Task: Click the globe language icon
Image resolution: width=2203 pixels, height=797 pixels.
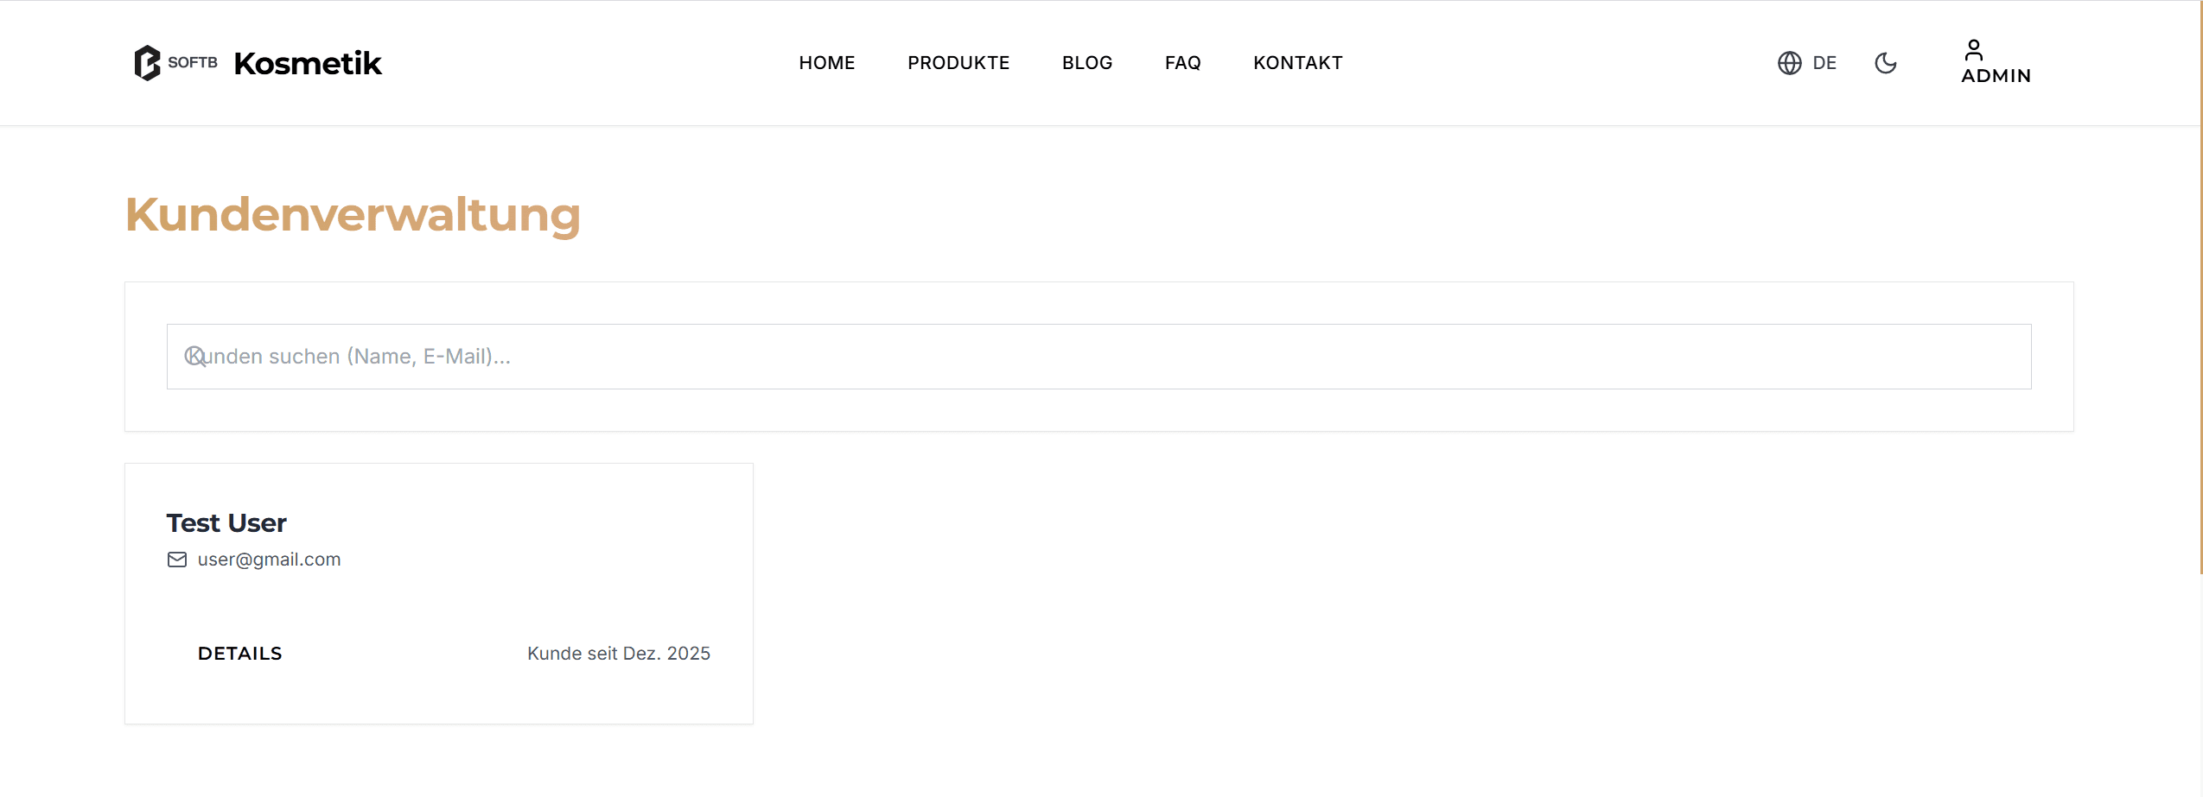Action: (x=1789, y=63)
